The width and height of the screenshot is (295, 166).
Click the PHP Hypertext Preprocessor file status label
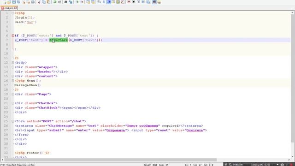18,165
